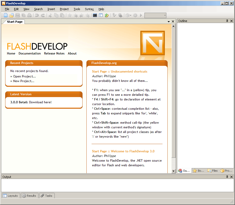Click the previous bookmark star icon
This screenshot has height=205, width=235.
(x=82, y=15)
